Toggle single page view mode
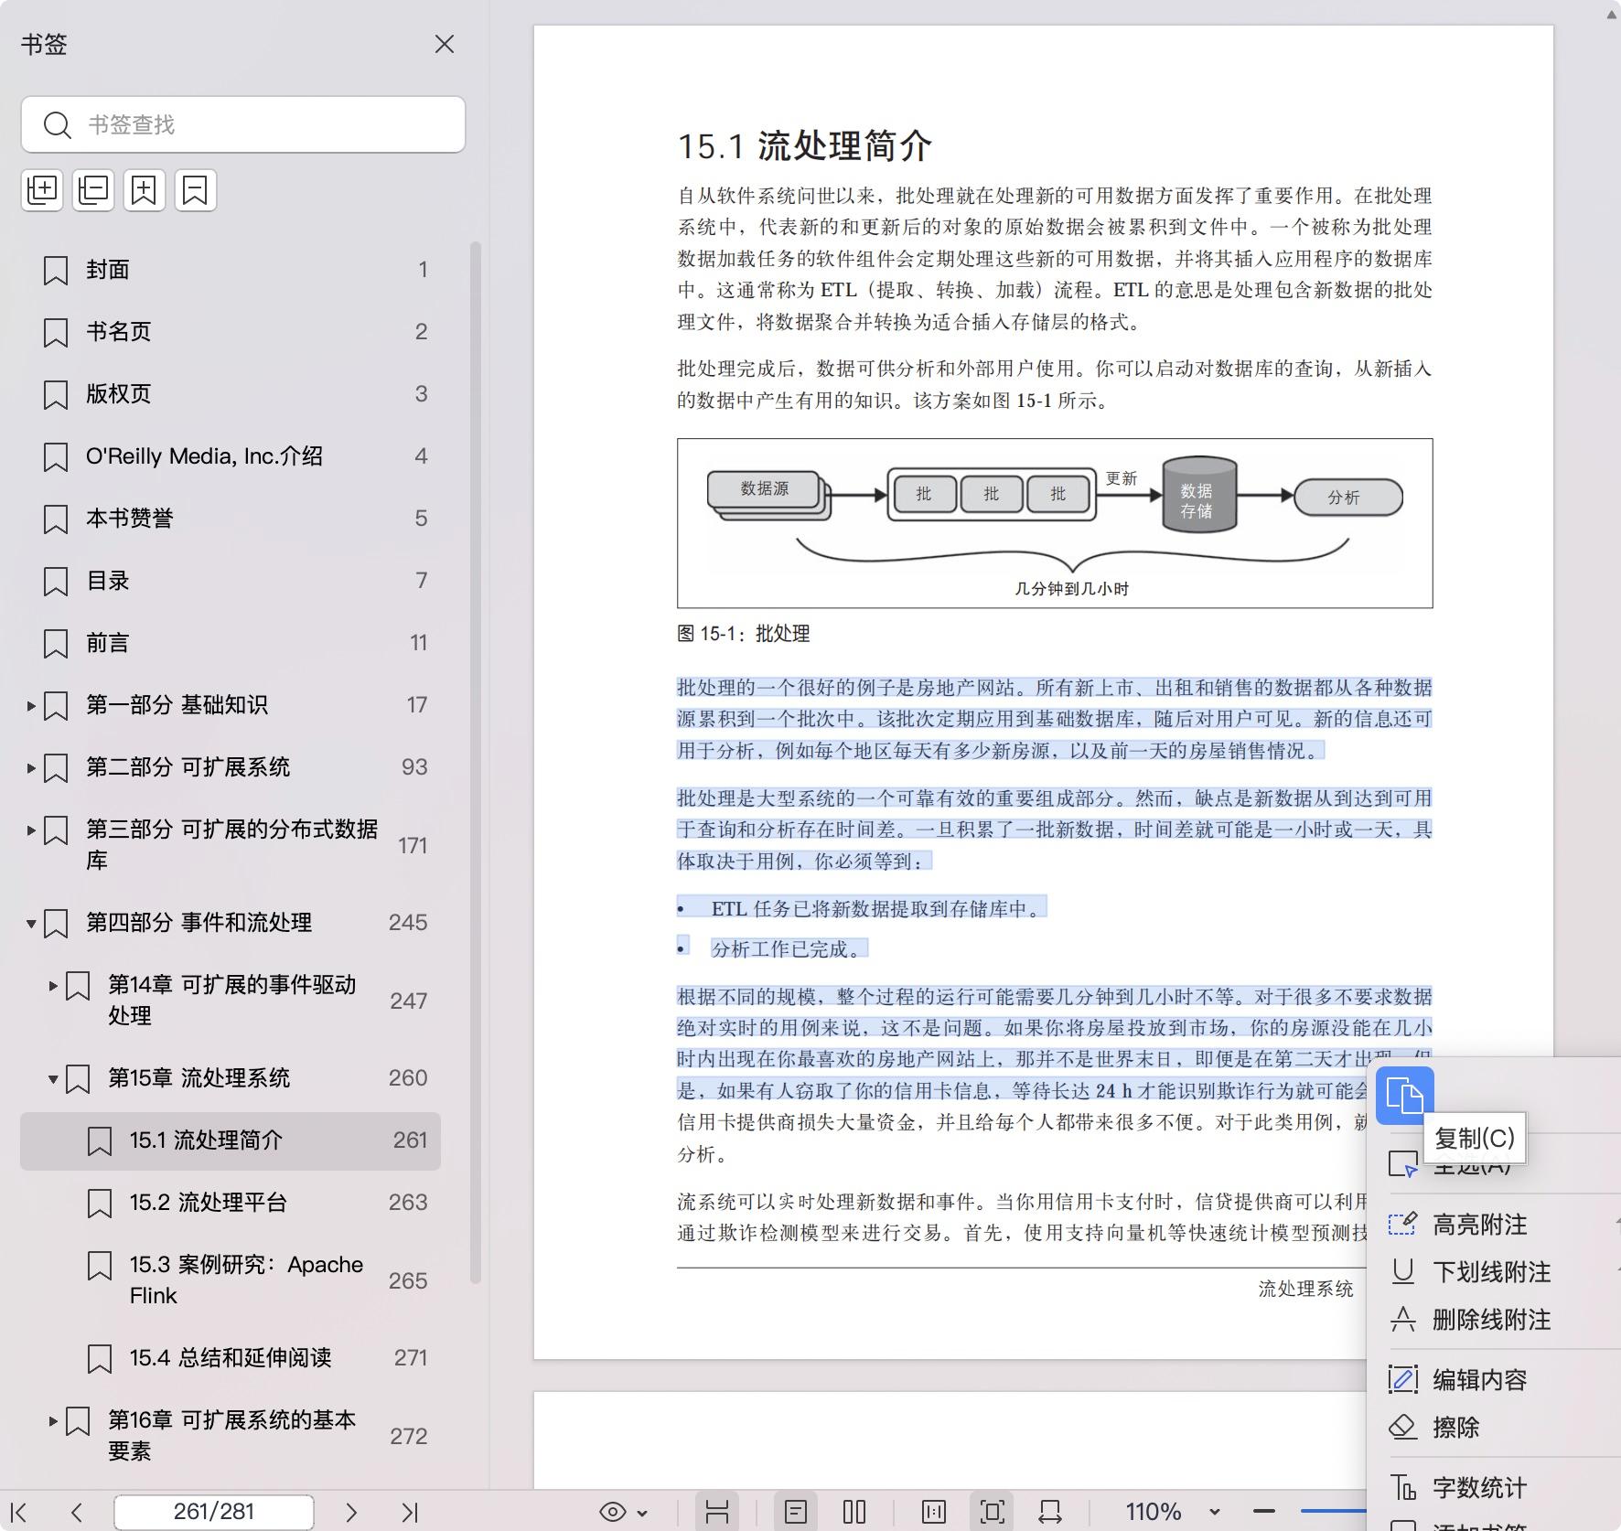This screenshot has height=1531, width=1621. pos(795,1512)
